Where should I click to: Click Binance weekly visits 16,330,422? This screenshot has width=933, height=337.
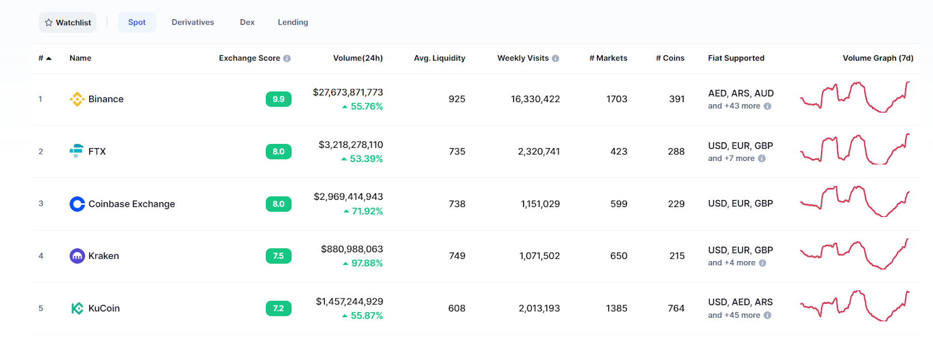(535, 99)
